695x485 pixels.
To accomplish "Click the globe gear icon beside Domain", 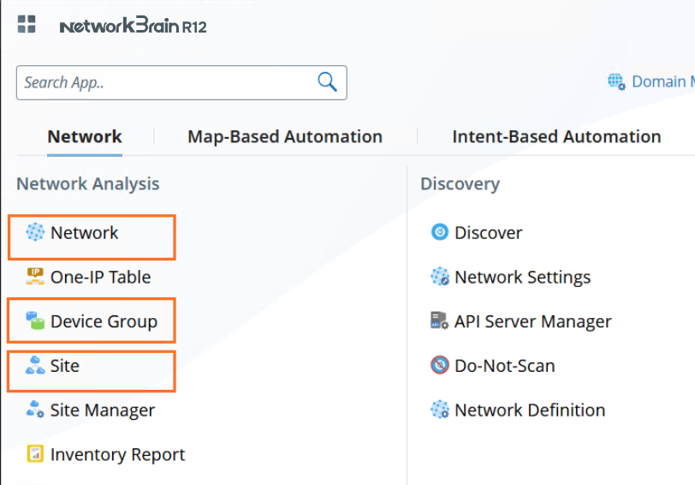I will coord(616,81).
